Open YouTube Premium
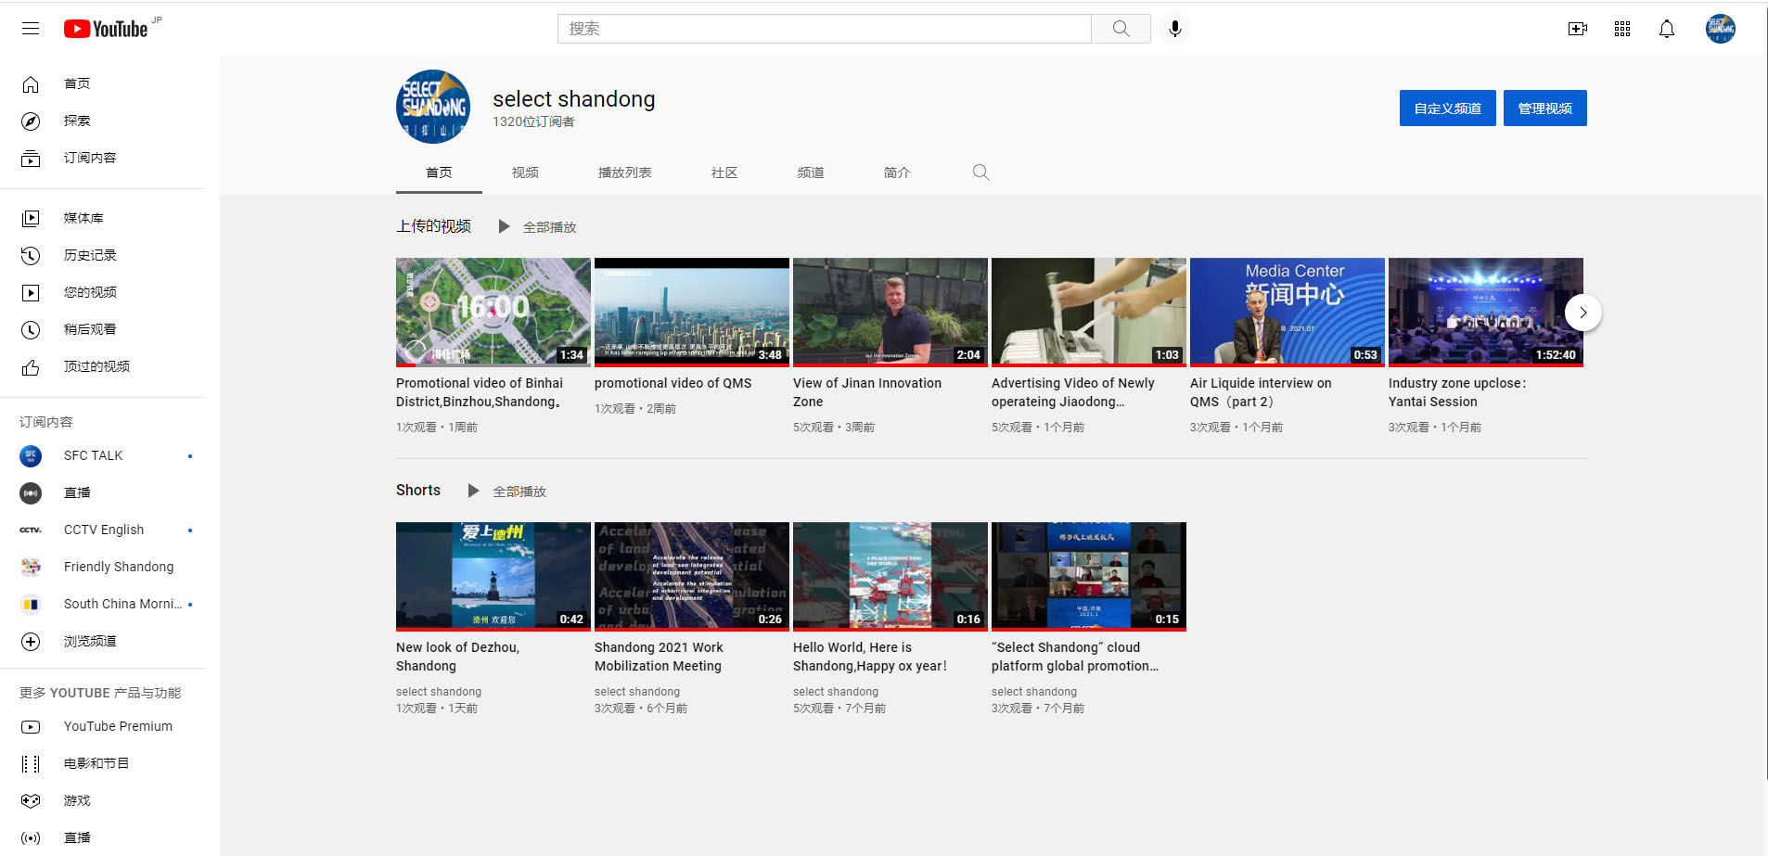 pos(103,726)
